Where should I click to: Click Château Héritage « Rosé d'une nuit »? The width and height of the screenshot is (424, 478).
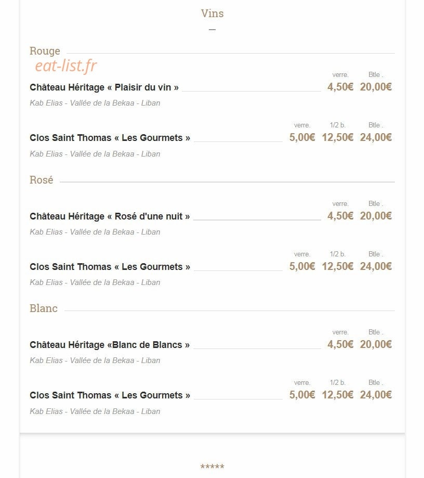(x=110, y=216)
